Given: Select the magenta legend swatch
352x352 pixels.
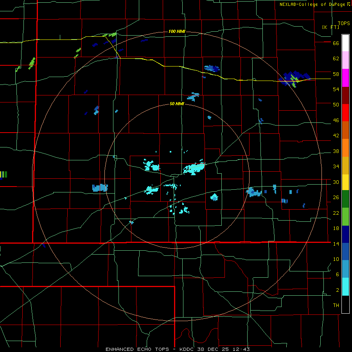Looking at the screenshot, I should coord(345,78).
